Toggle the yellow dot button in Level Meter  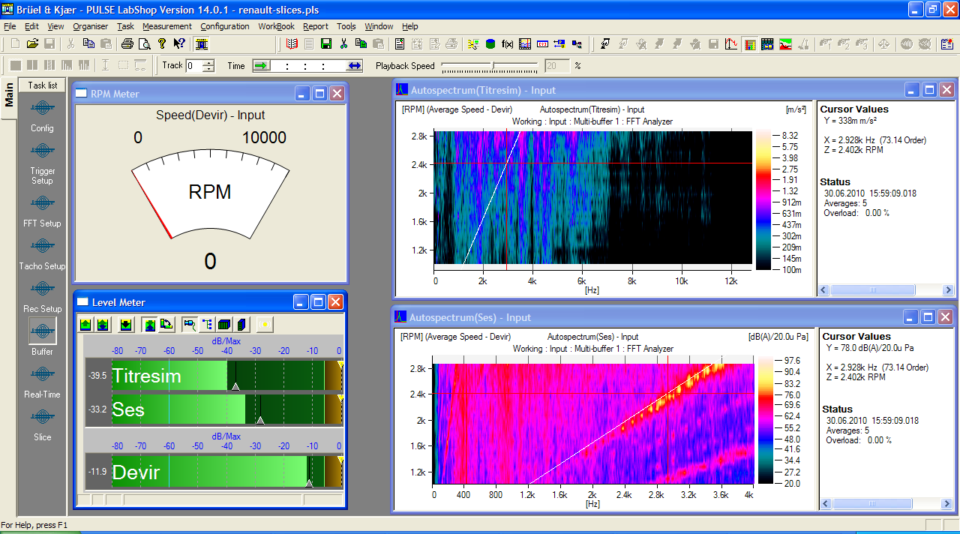pyautogui.click(x=264, y=324)
